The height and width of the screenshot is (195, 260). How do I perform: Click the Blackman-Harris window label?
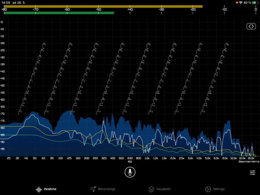249,162
